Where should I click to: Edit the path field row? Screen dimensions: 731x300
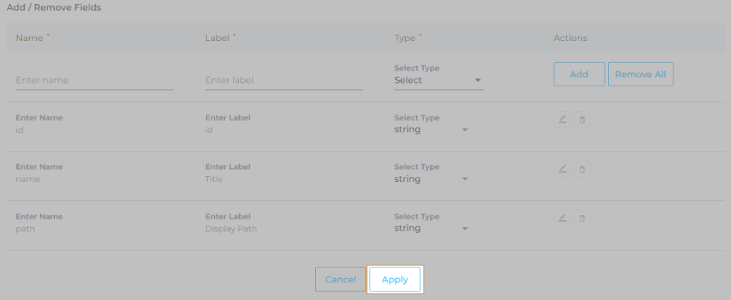(562, 218)
